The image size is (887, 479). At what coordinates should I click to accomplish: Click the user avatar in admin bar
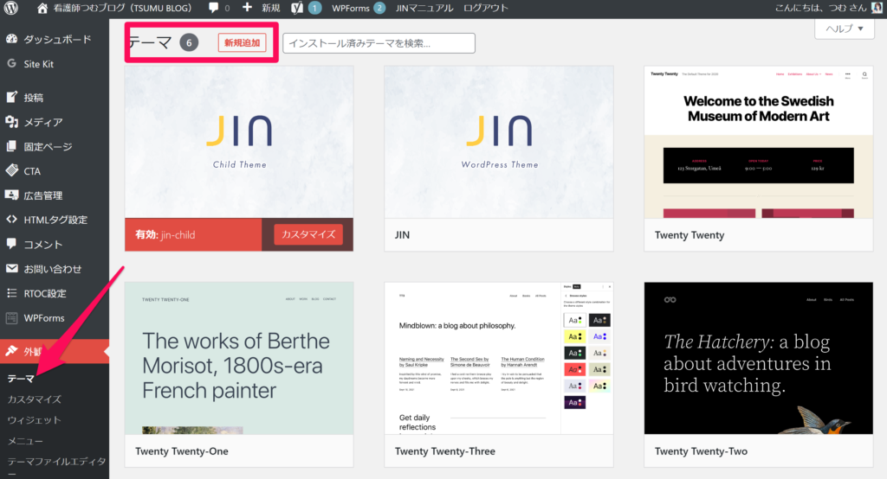pos(877,7)
